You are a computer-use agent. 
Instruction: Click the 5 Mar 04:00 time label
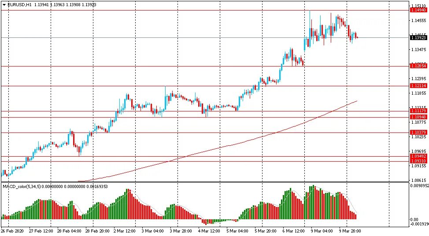[x=237, y=231]
